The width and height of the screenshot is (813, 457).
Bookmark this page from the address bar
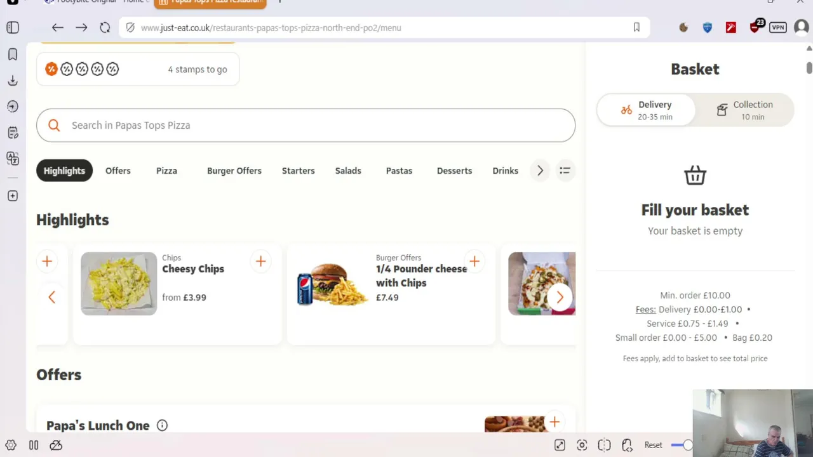tap(636, 27)
